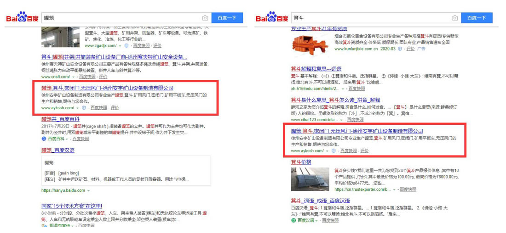Screen dimensions: 506x233
Task: Open the 罐笼_百度汉语 result link
Action: (x=58, y=150)
